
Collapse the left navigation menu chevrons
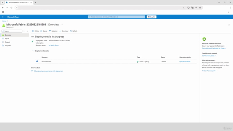[27, 31]
